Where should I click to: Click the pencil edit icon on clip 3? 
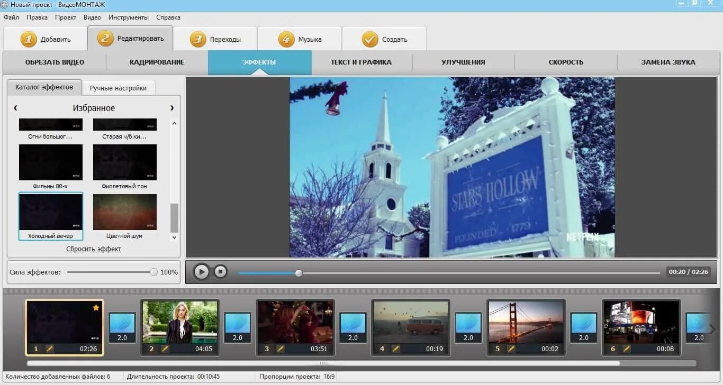281,349
